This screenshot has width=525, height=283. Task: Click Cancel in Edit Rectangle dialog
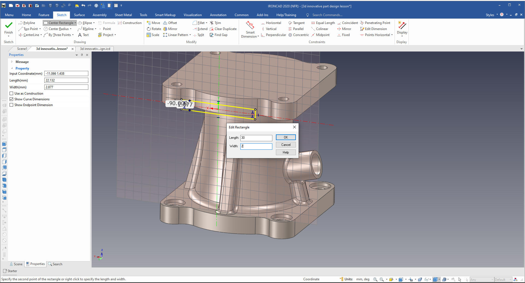[x=286, y=145]
